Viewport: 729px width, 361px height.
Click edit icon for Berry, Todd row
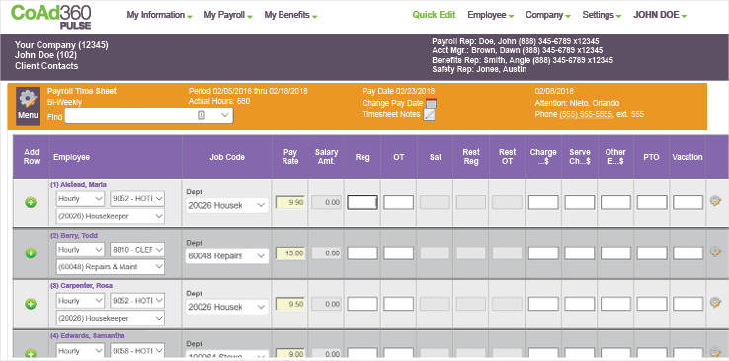(x=715, y=252)
